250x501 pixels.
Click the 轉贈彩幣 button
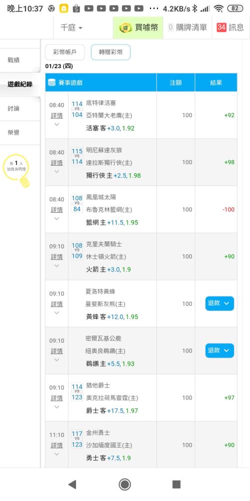click(x=110, y=52)
